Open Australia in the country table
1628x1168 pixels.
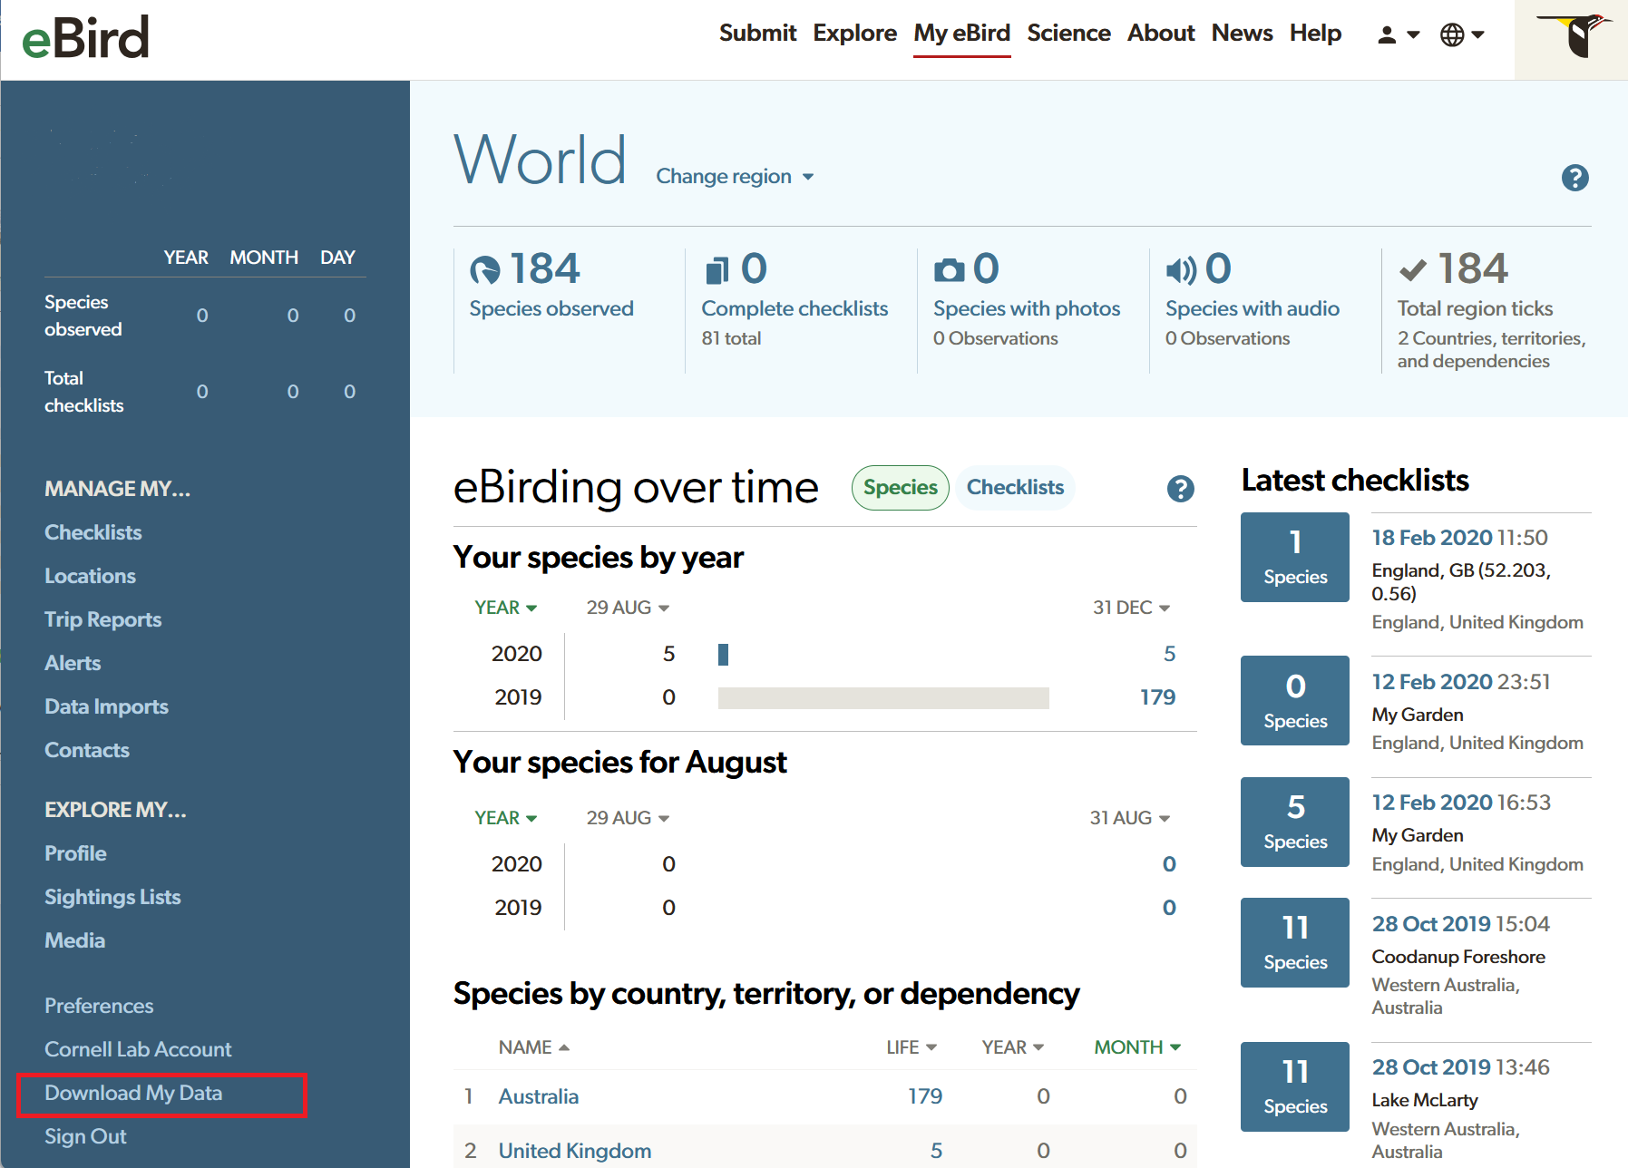538,1096
